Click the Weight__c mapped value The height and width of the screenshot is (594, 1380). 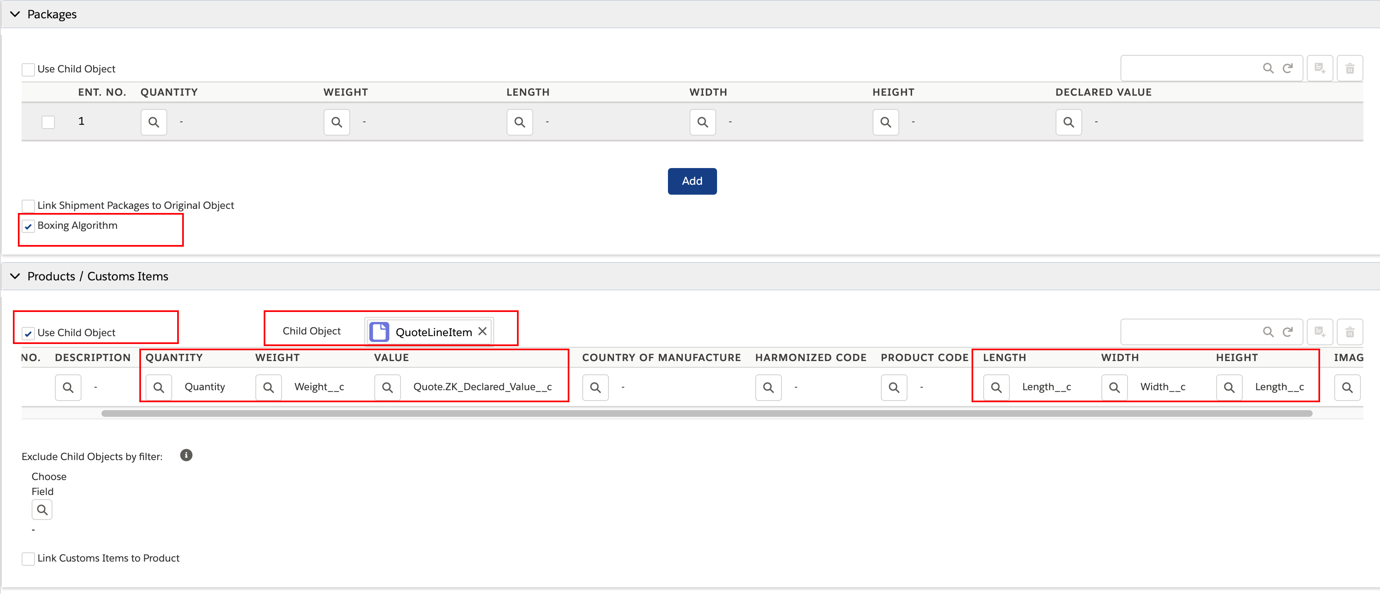coord(319,387)
